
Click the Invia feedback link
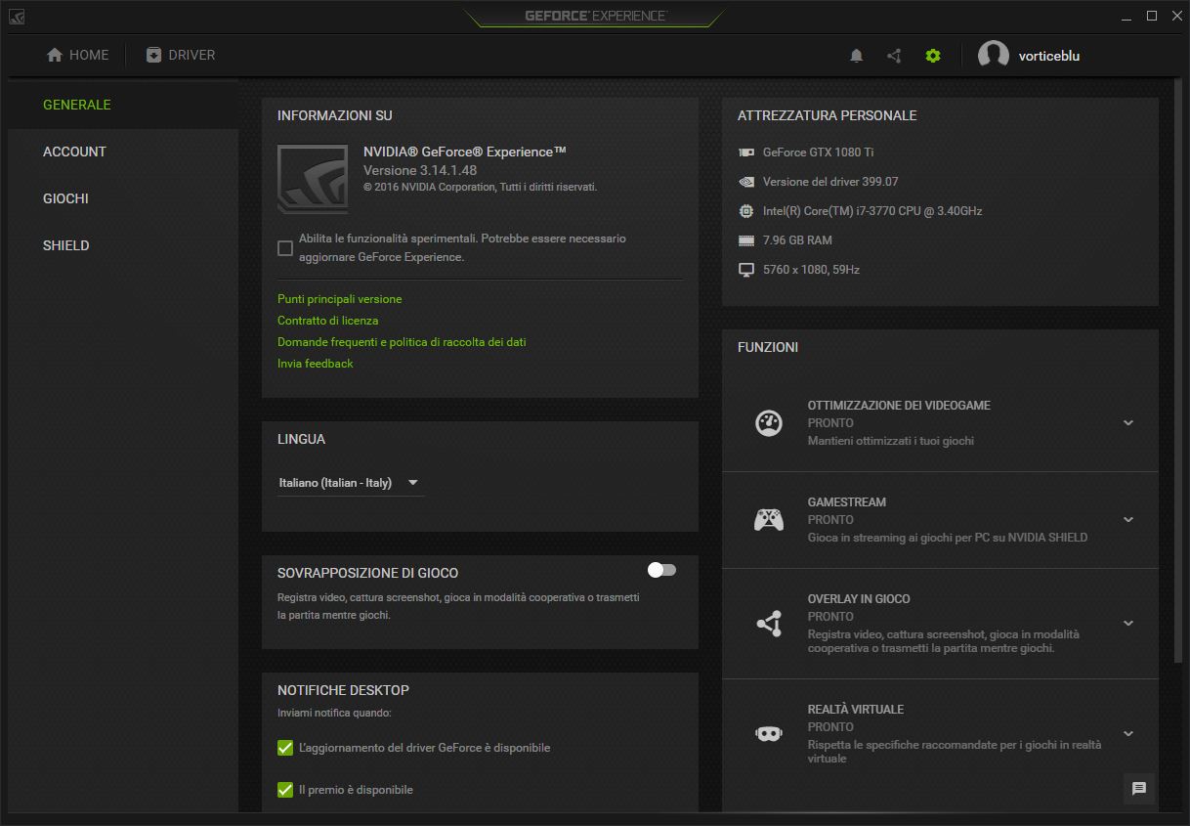point(315,364)
